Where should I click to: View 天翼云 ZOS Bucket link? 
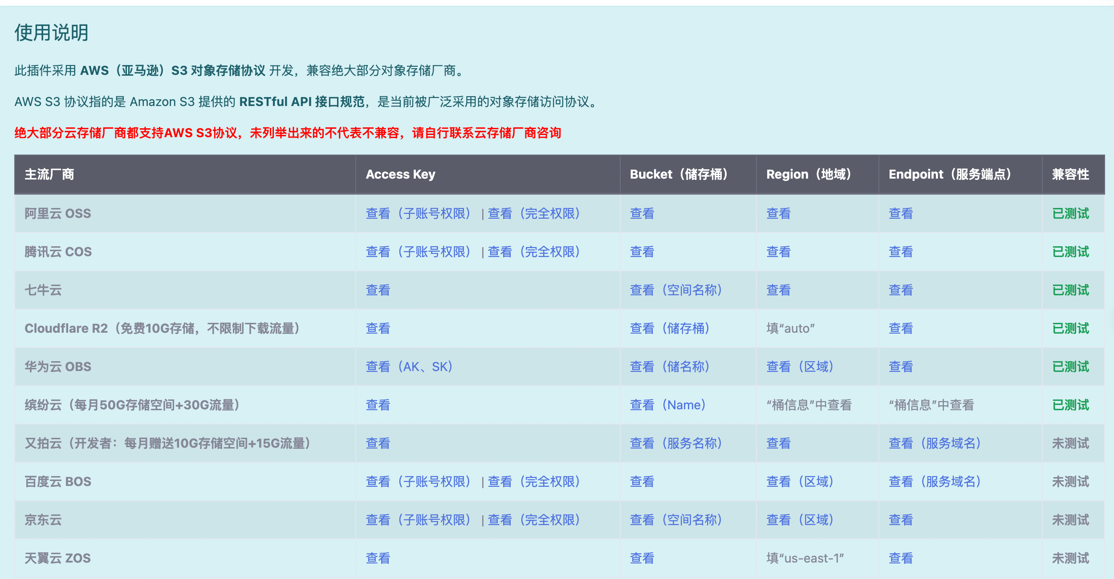click(x=642, y=559)
